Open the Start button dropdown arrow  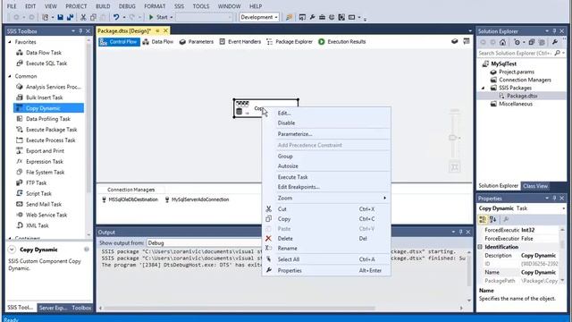[x=172, y=17]
